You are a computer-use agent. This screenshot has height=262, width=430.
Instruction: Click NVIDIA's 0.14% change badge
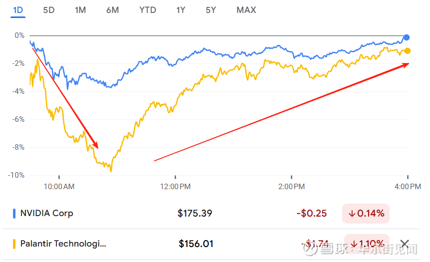[366, 214]
